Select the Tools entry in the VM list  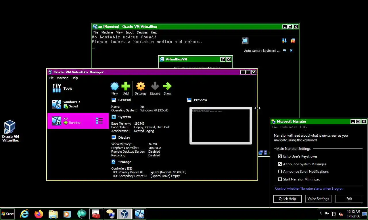tap(78, 89)
